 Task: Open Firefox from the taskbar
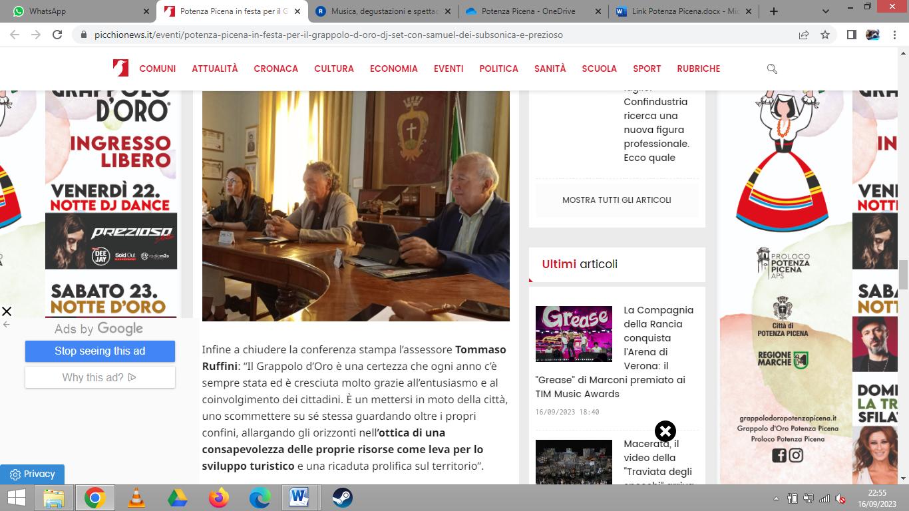coord(218,498)
